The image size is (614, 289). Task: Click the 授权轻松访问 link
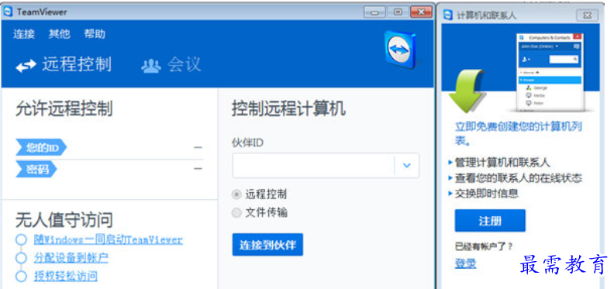point(65,276)
